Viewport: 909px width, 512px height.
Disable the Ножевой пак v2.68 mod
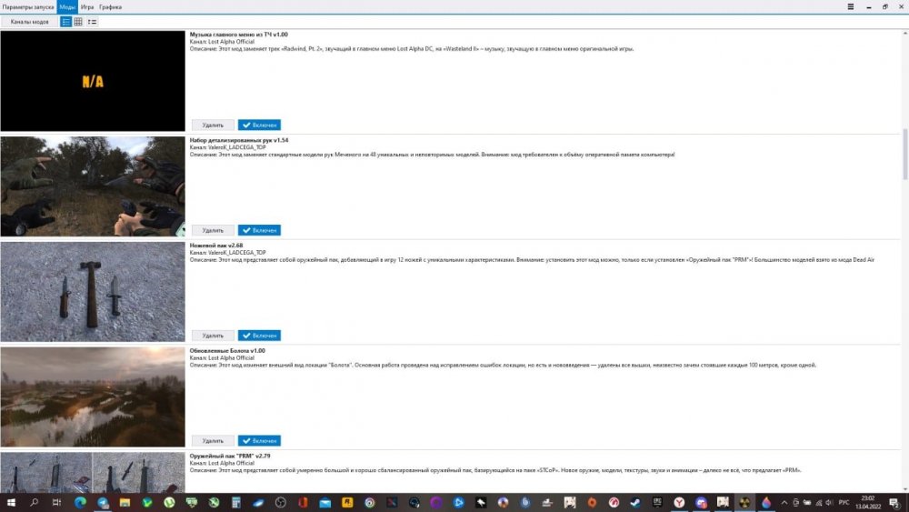pos(259,336)
